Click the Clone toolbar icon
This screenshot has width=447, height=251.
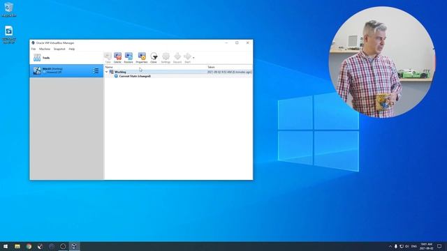154,58
